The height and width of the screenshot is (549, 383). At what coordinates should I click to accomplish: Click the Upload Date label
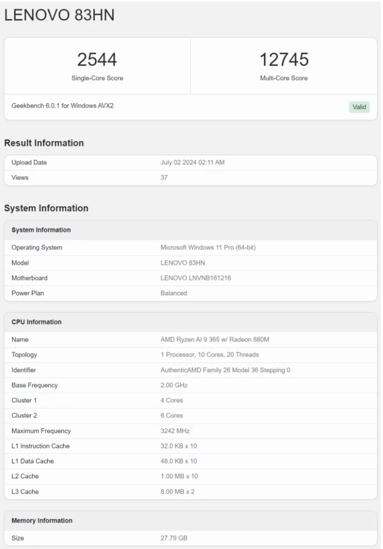click(x=29, y=162)
